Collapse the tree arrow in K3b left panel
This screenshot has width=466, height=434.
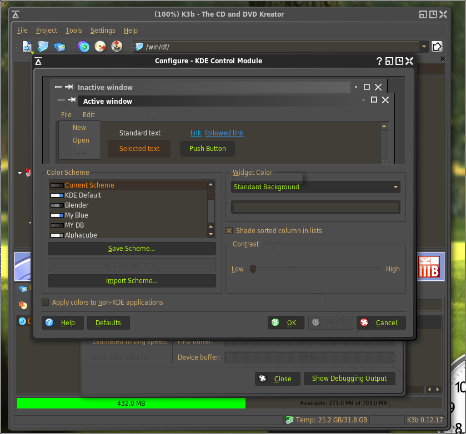pyautogui.click(x=19, y=173)
